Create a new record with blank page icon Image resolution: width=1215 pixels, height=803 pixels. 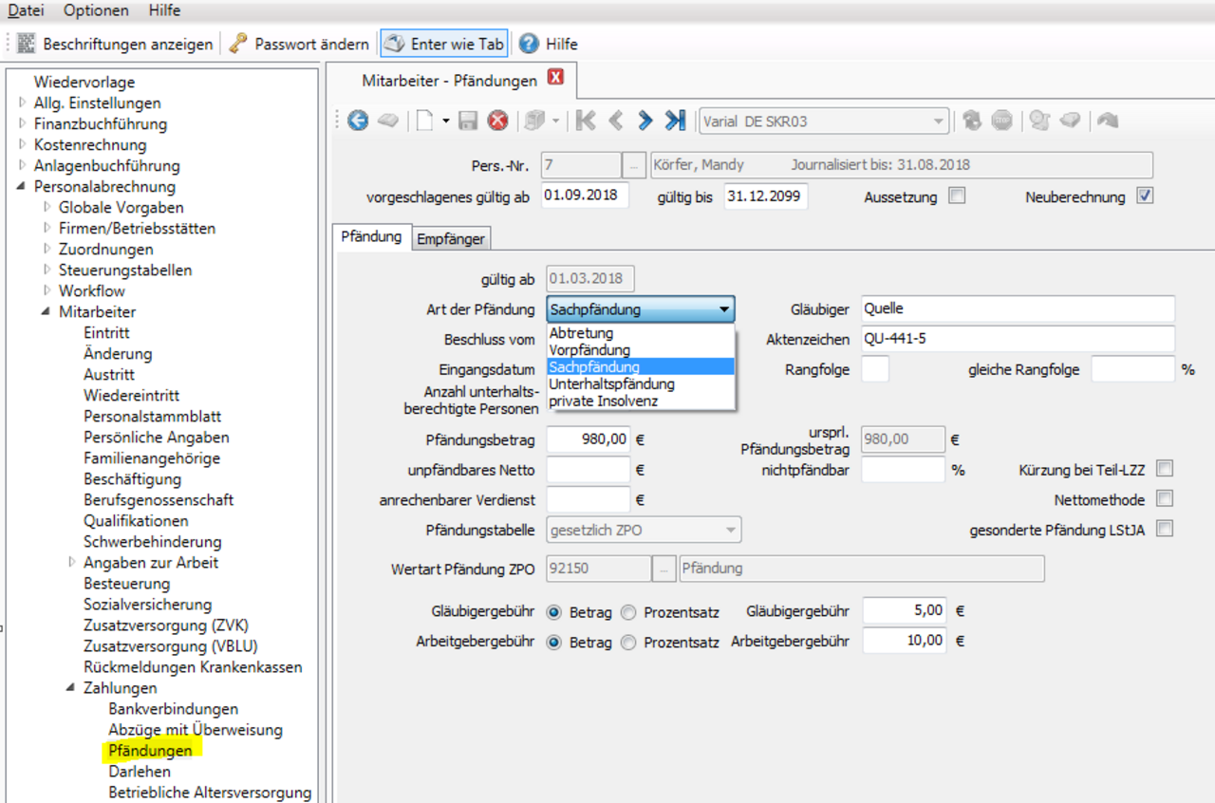(x=426, y=121)
